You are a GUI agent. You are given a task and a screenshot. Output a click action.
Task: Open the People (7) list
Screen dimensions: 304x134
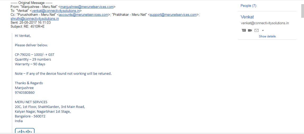(248, 6)
